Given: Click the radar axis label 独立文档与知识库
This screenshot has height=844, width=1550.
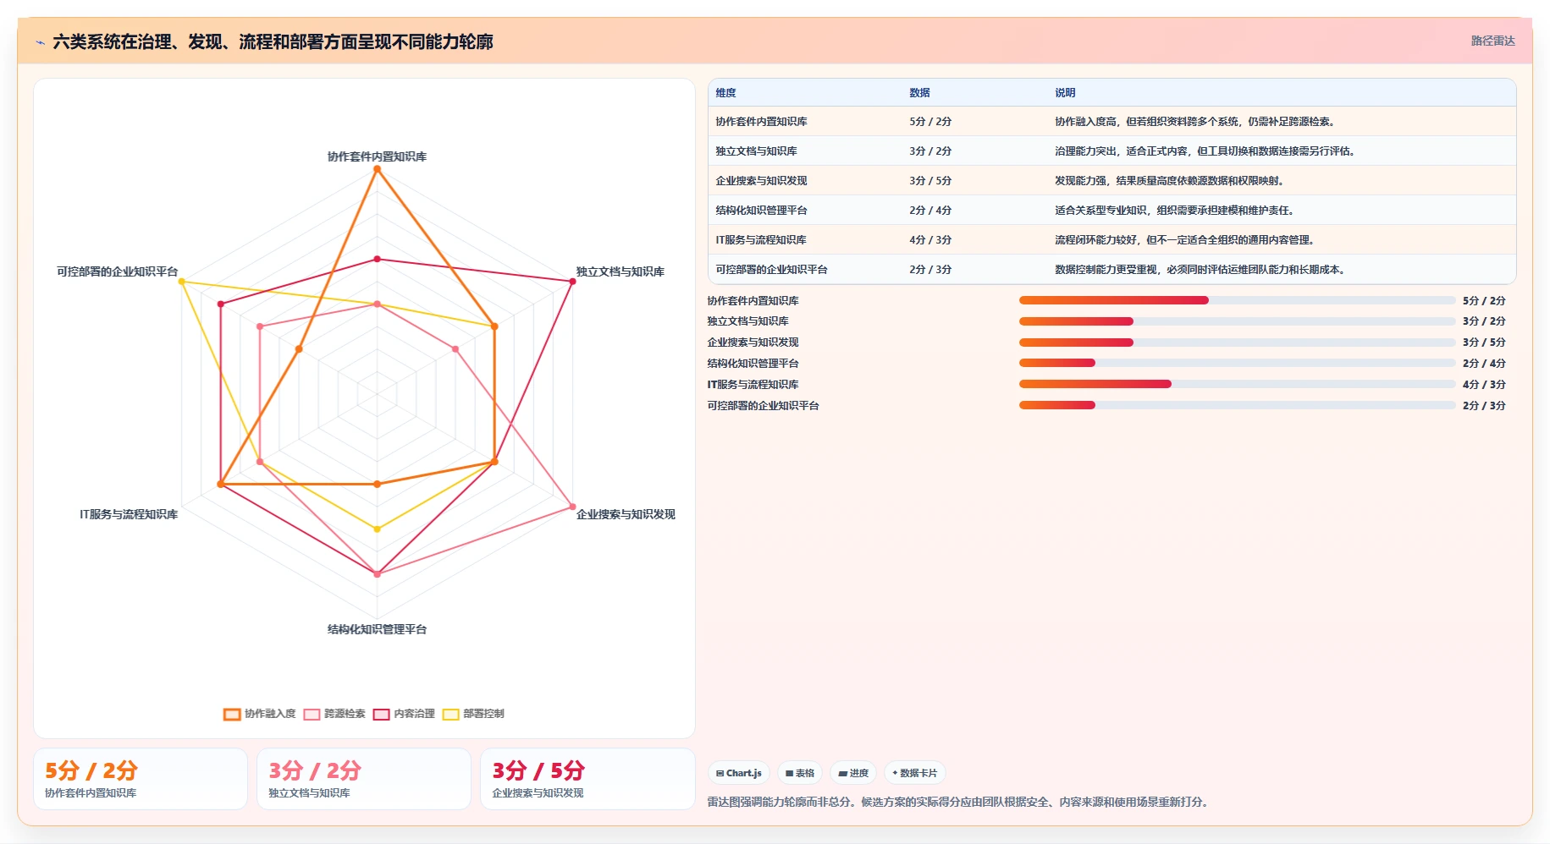Looking at the screenshot, I should coord(620,271).
